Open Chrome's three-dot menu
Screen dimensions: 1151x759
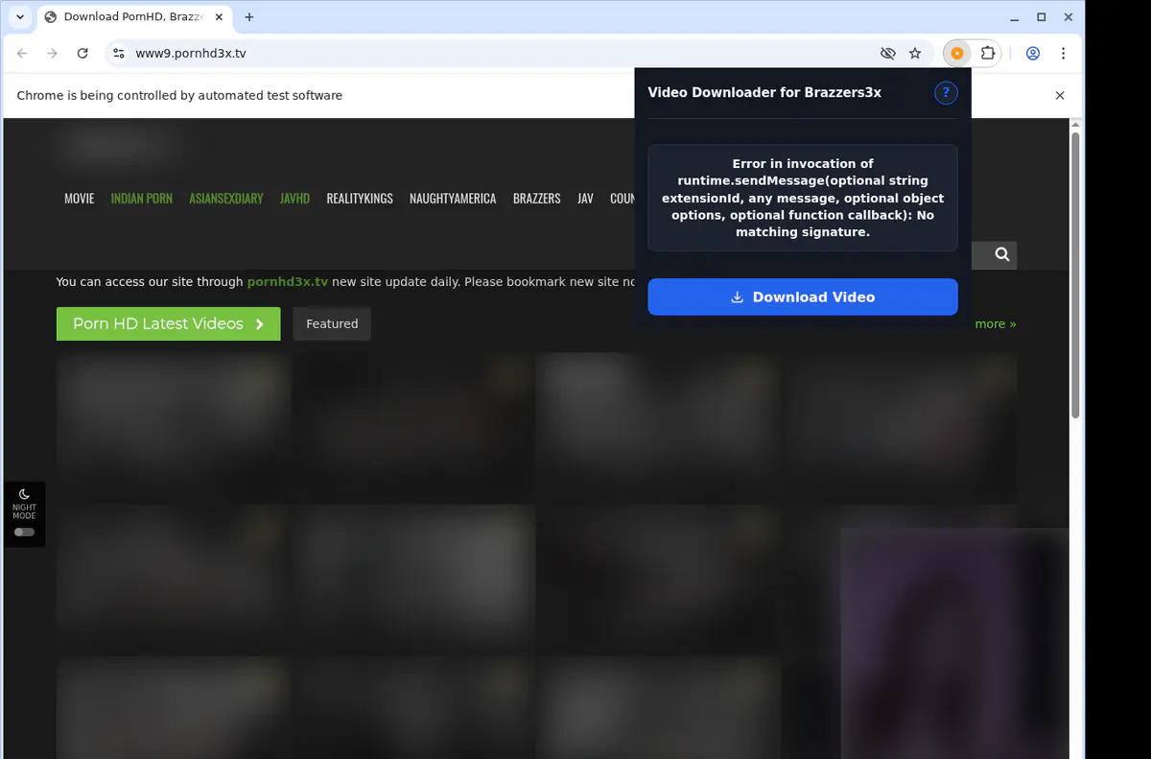[x=1063, y=54]
